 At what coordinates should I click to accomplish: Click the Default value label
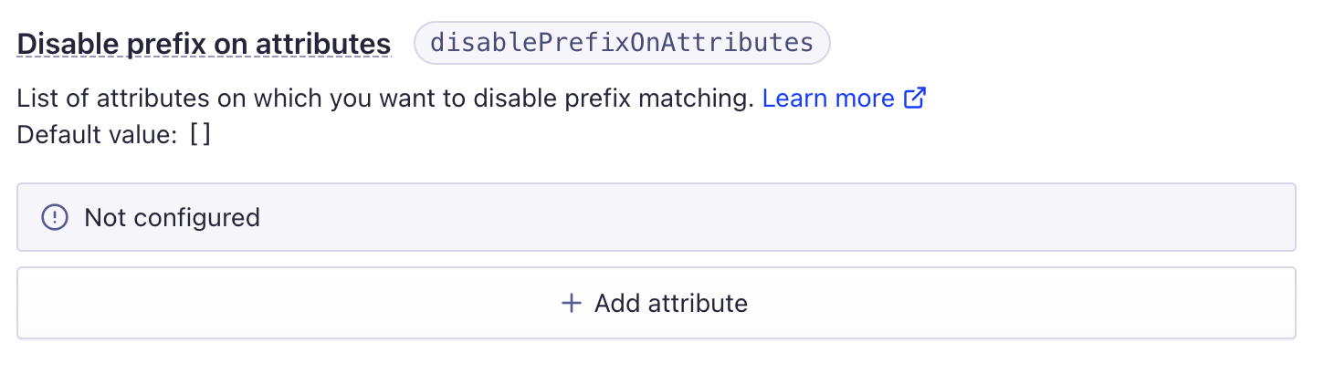click(x=97, y=135)
